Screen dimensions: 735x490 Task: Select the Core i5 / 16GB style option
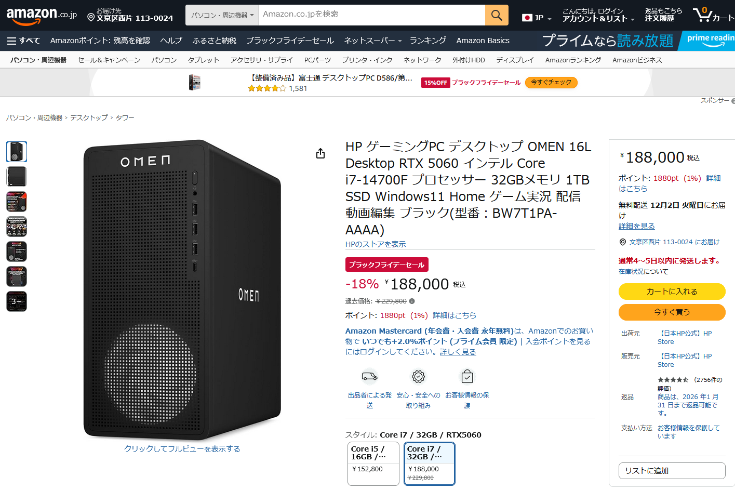tap(373, 463)
